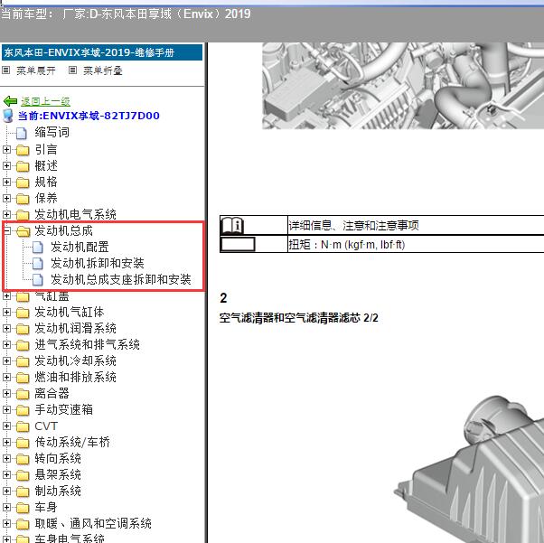Click the green back arrow icon

(x=10, y=101)
